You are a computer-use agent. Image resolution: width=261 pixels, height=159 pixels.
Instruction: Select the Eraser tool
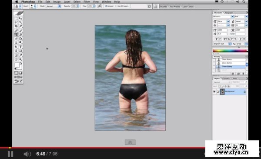pyautogui.click(x=16, y=39)
